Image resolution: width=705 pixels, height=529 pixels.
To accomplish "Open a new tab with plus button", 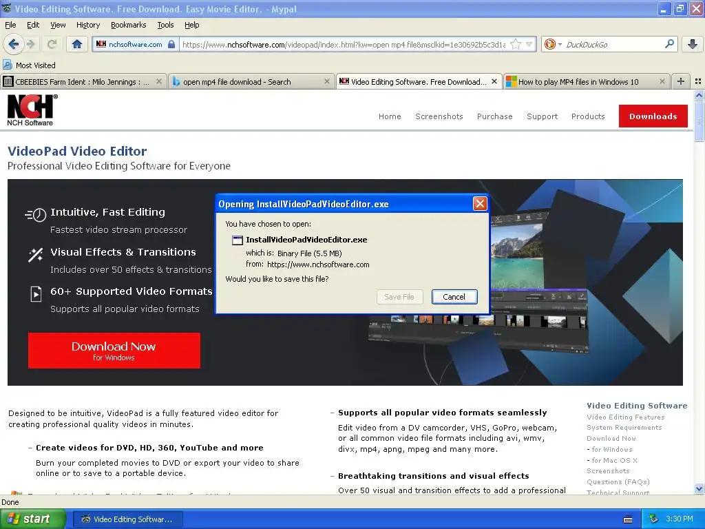I will point(681,81).
